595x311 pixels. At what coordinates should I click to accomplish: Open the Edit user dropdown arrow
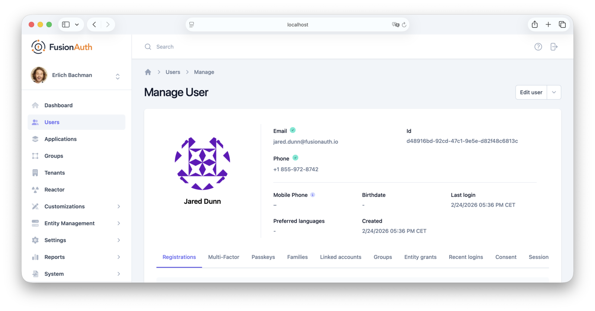(554, 93)
